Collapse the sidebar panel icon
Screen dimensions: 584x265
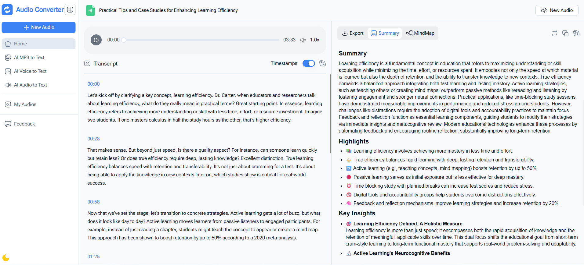(70, 10)
